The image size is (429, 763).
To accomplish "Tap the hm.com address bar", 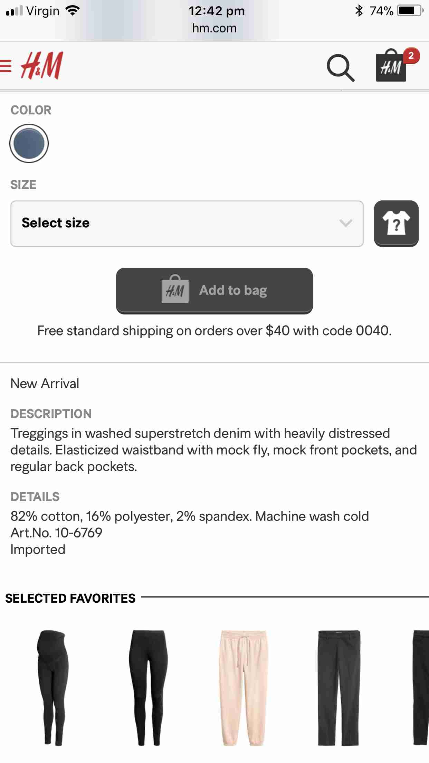I will (x=214, y=28).
